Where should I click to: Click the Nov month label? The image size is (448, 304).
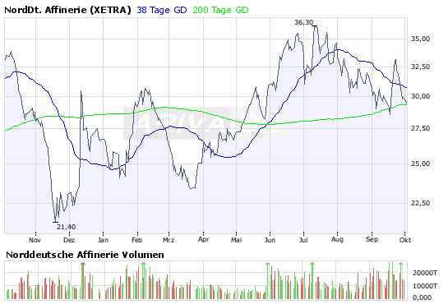pyautogui.click(x=35, y=240)
